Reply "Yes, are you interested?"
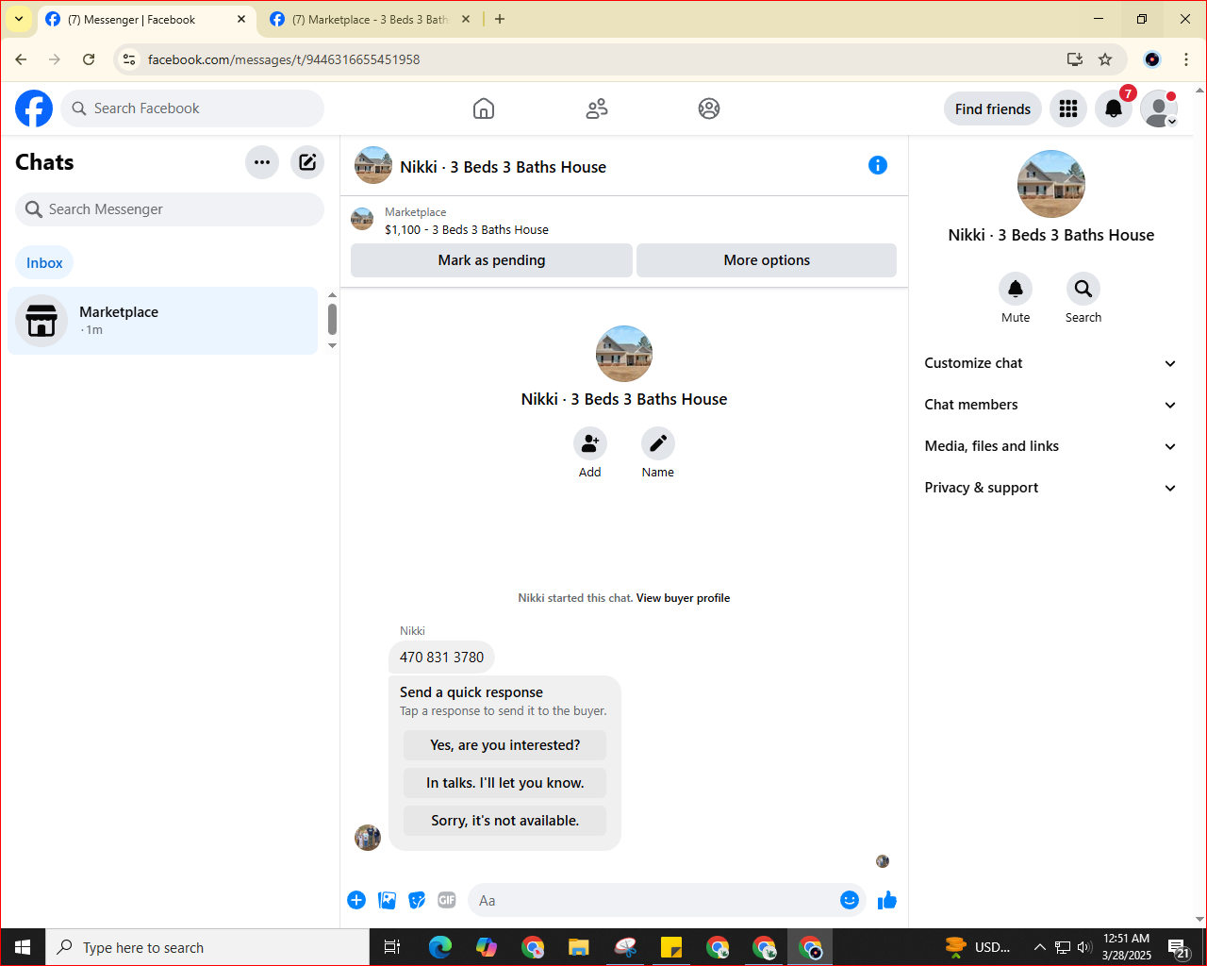Screen dimensions: 1207x966 click(x=505, y=745)
